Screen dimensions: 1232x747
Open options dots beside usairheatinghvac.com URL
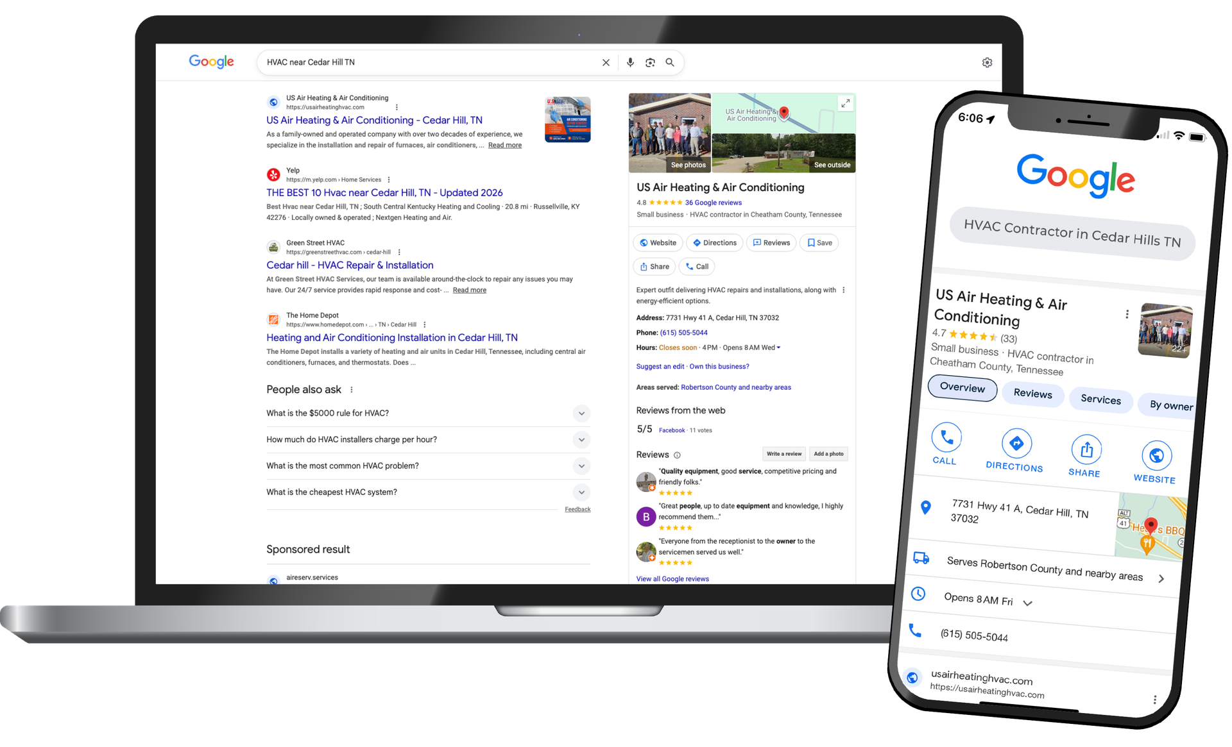[397, 107]
